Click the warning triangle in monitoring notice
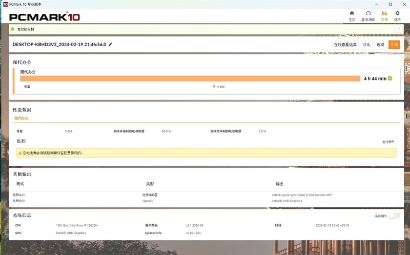The width and height of the screenshot is (410, 255). [20, 153]
